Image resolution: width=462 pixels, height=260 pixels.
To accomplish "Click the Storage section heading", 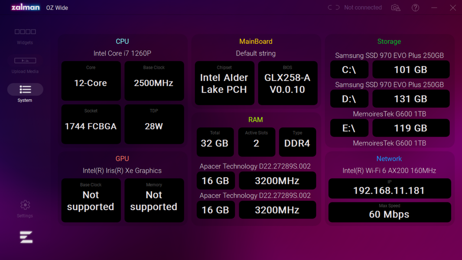I will (x=389, y=42).
